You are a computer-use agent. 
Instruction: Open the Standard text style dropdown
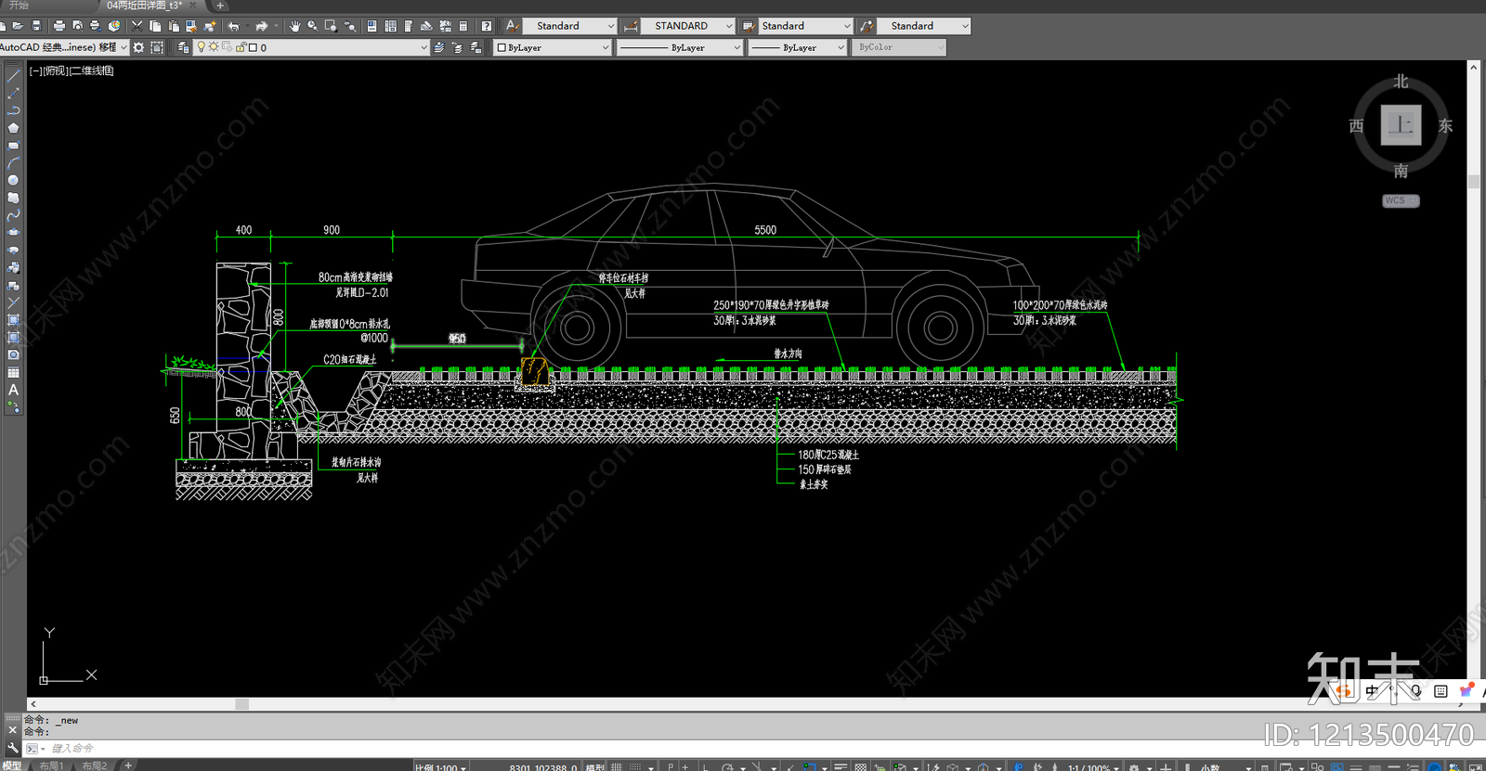click(568, 26)
